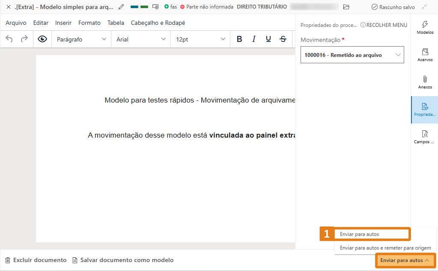Open the Acervos panel

(424, 55)
